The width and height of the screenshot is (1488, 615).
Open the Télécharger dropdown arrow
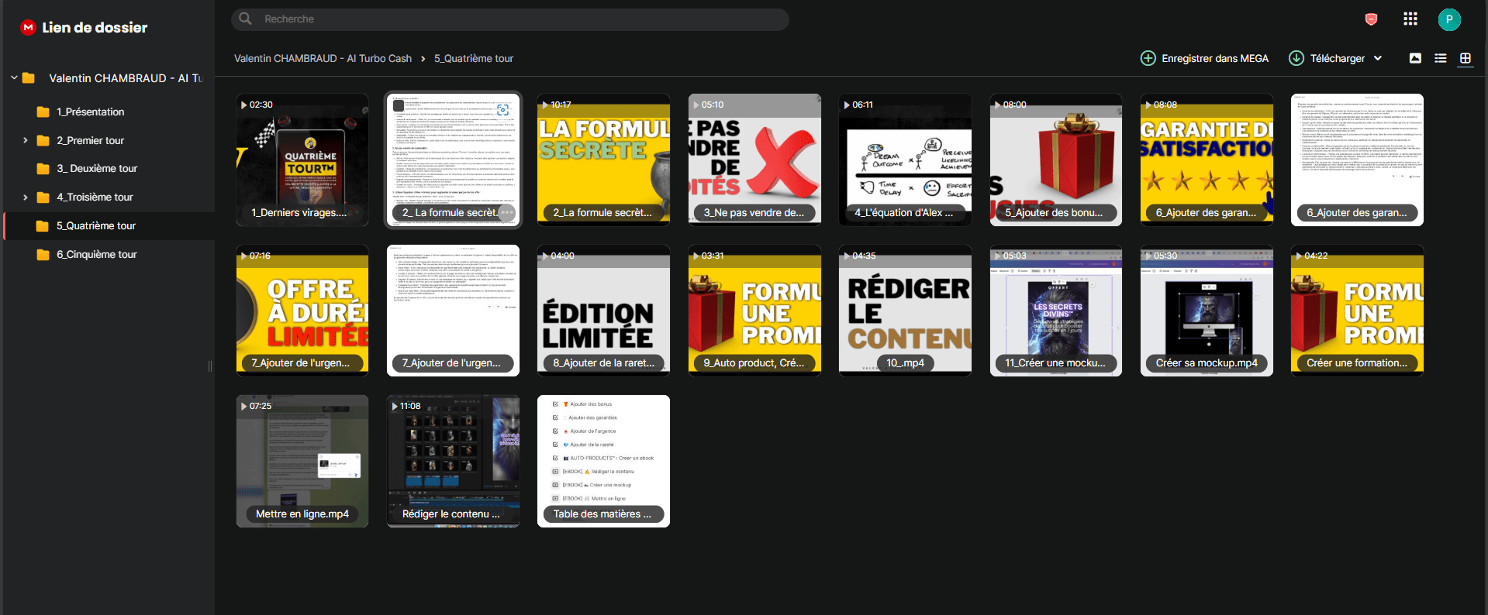click(x=1378, y=58)
